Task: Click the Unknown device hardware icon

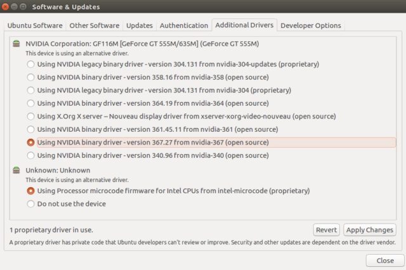Action: click(x=16, y=170)
